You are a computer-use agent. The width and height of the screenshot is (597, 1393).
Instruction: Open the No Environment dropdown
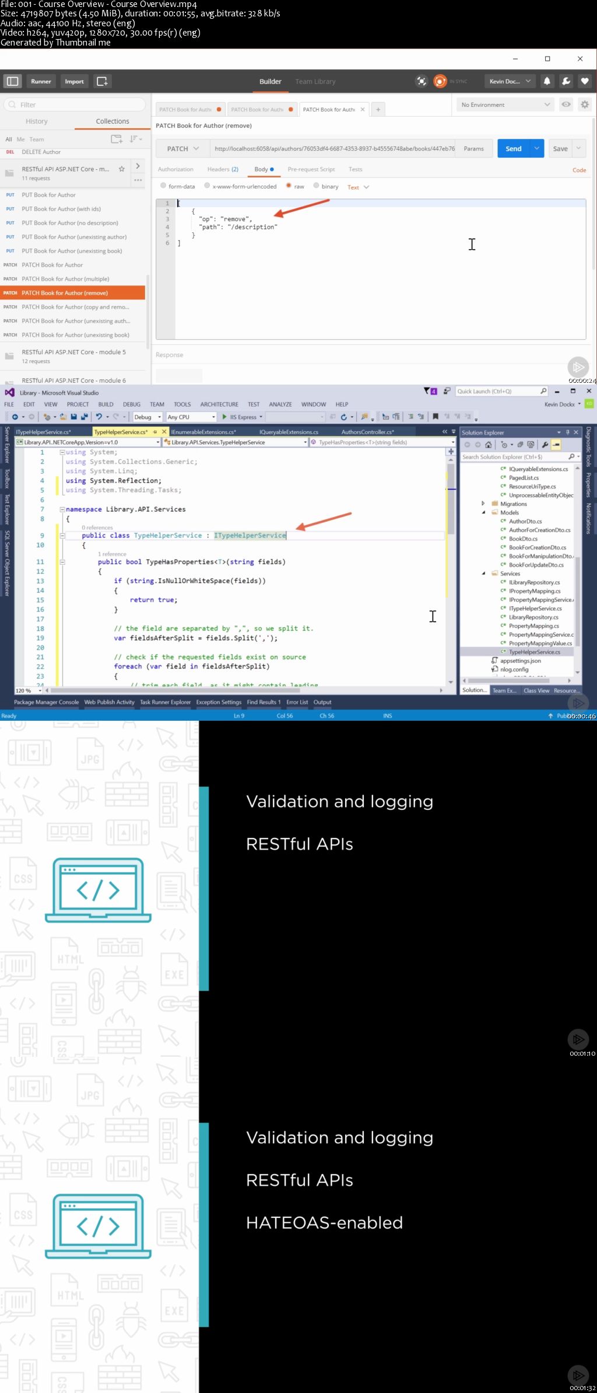click(x=505, y=104)
